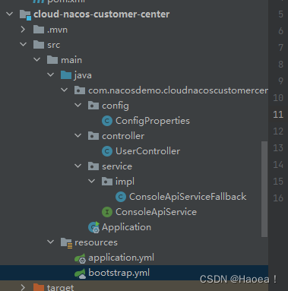Image resolution: width=288 pixels, height=291 pixels.
Task: Select the .mvn folder label
Action: point(57,30)
